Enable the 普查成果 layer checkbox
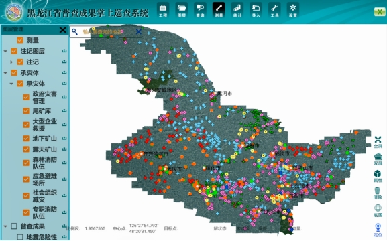This screenshot has height=241, width=387. pyautogui.click(x=14, y=226)
